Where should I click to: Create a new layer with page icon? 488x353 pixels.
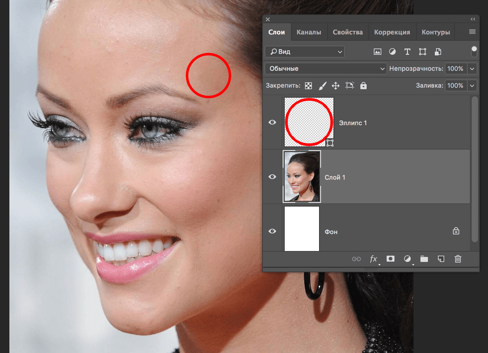[441, 259]
